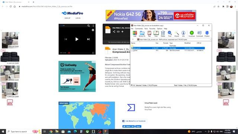The image size is (238, 134).
Task: Open Favorites menu in WinRAR
Action: click(x=152, y=29)
